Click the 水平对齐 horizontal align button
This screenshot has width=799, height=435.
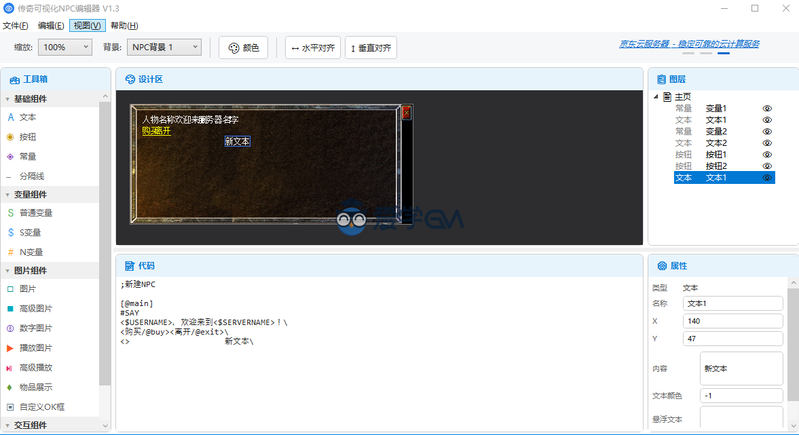coord(313,48)
